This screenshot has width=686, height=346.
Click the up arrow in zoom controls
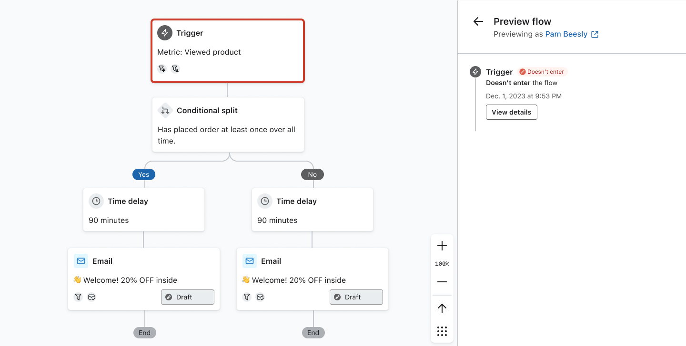coord(442,308)
